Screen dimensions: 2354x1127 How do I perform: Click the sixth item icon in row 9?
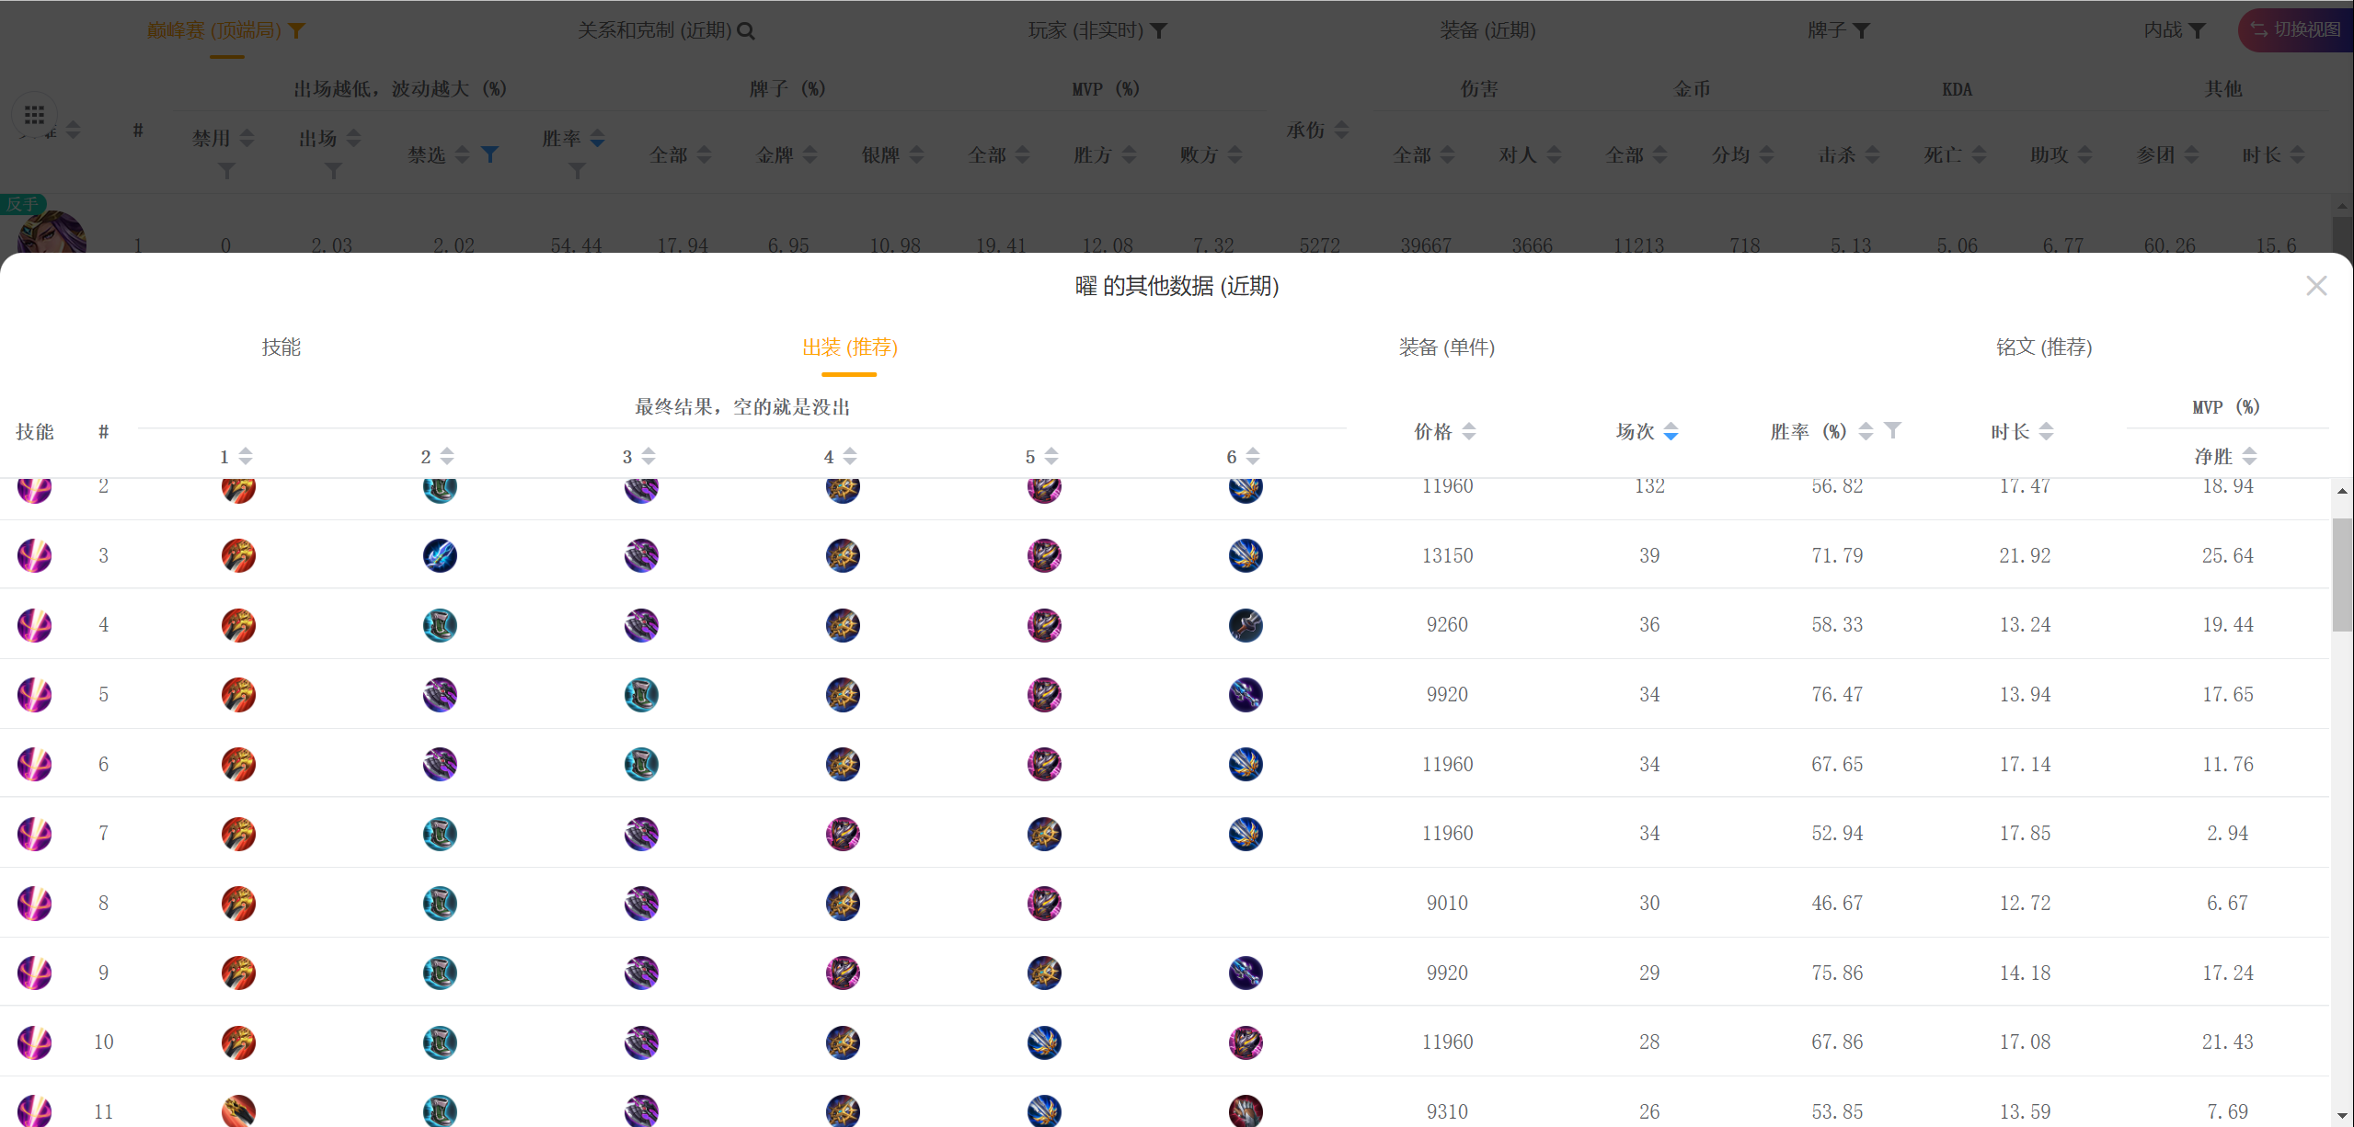[1246, 973]
